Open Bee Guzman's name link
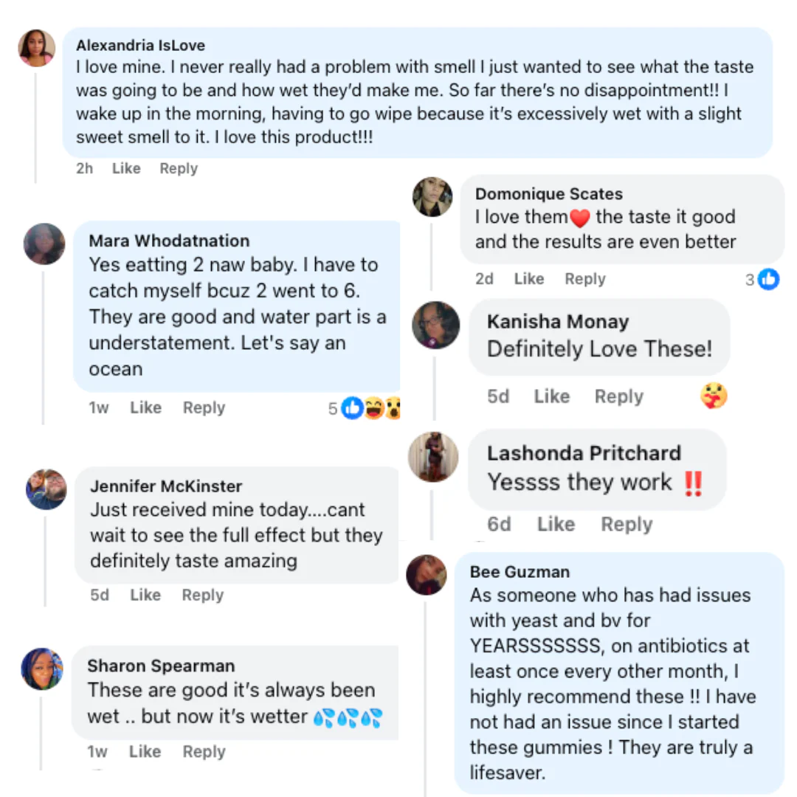 click(x=520, y=572)
